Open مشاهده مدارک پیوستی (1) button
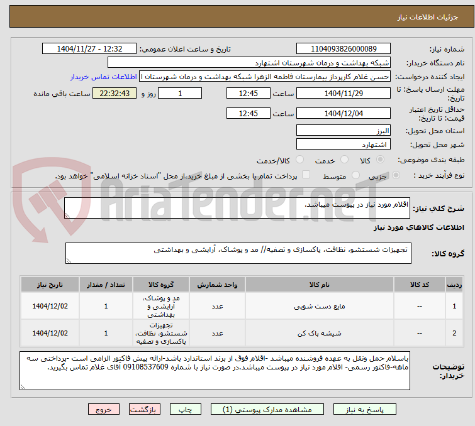The image size is (475, 426). (267, 410)
